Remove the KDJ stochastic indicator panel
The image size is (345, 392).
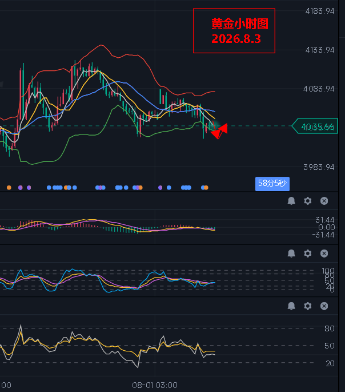(324, 254)
